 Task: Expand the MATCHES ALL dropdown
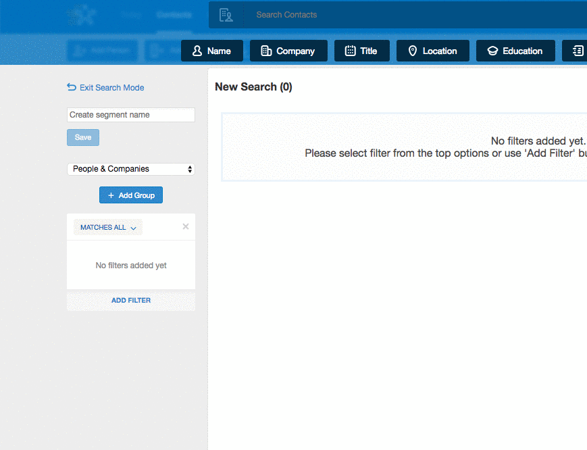coord(107,228)
